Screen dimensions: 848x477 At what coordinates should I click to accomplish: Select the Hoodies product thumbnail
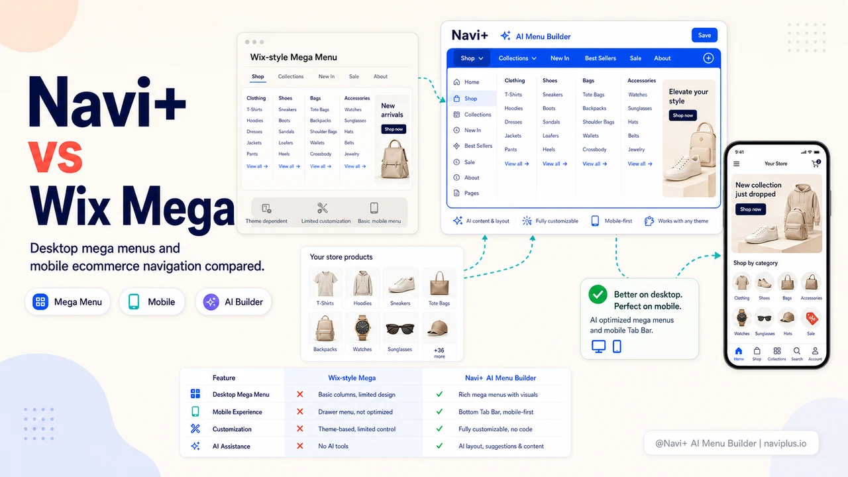(x=362, y=287)
